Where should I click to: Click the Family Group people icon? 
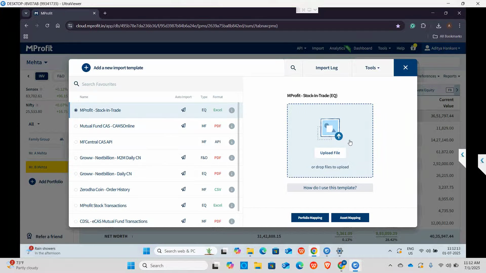pos(62,139)
